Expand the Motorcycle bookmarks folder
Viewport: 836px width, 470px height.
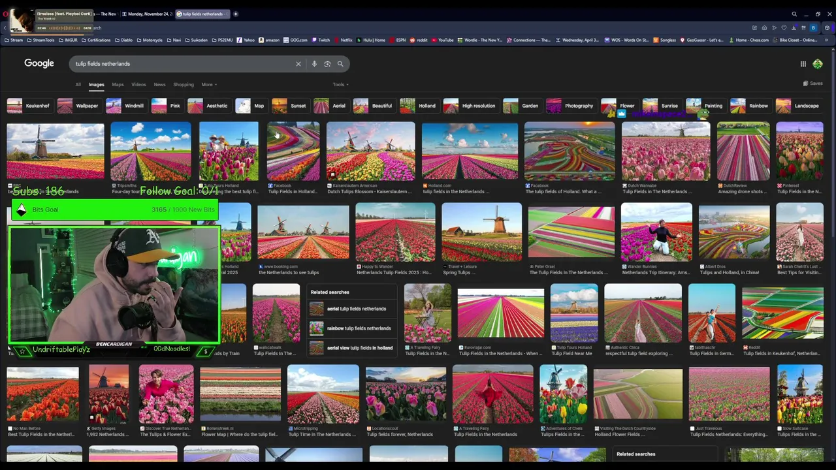click(150, 40)
